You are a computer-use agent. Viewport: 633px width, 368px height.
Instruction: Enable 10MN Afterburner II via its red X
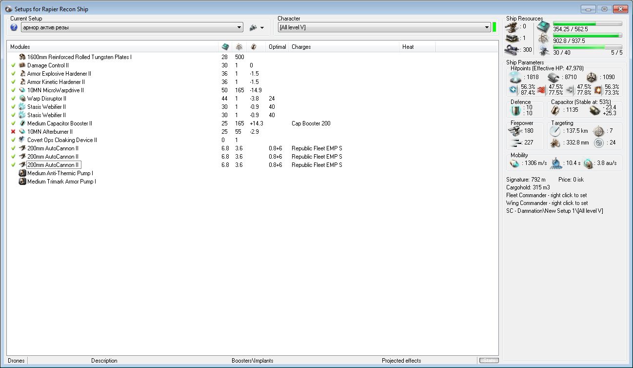(x=13, y=132)
